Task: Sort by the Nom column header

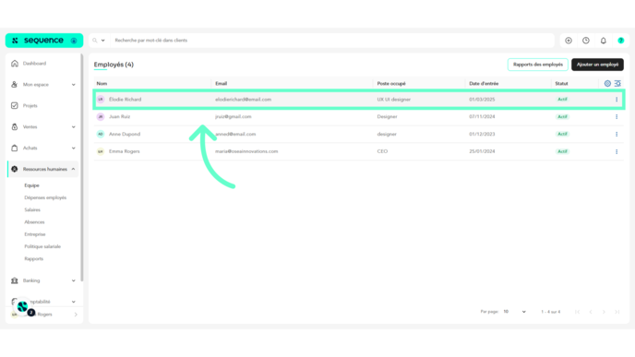Action: tap(102, 83)
